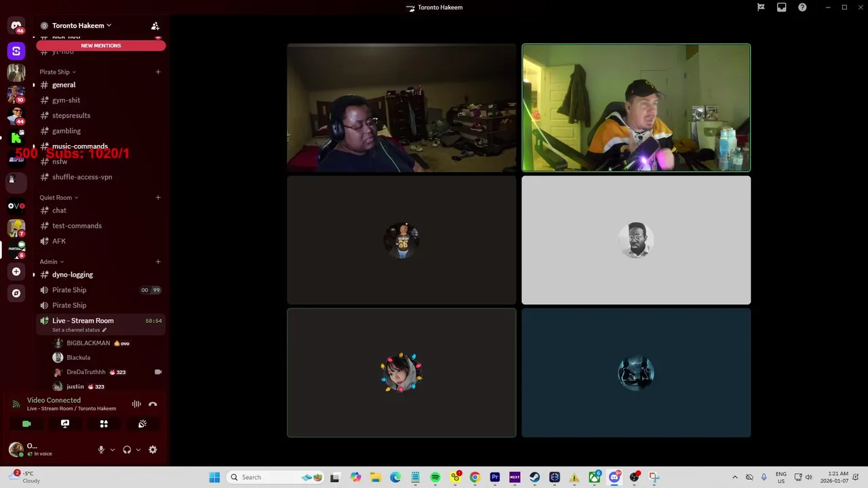
Task: Open the Discord inbox icon
Action: 781,7
